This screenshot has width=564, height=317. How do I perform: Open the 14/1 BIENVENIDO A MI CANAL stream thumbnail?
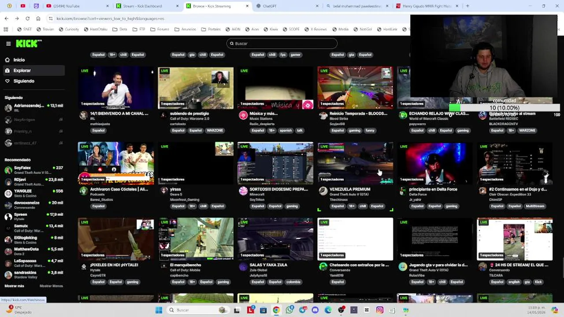(x=116, y=88)
